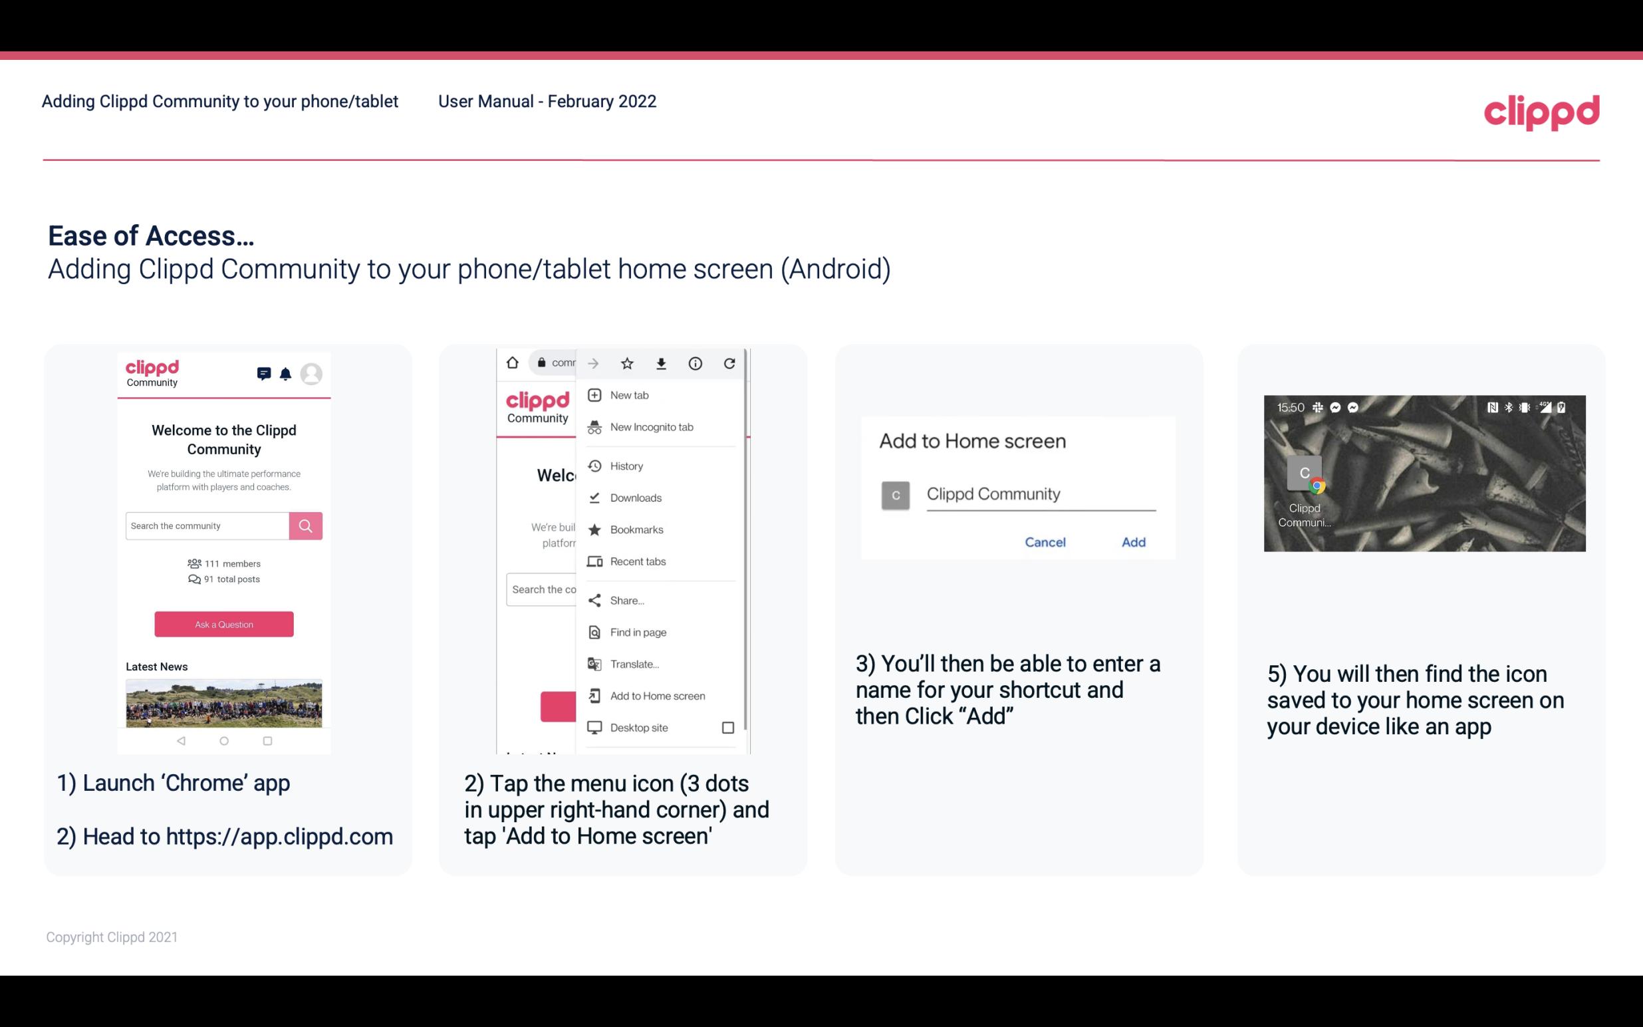
Task: Click 'Cancel' in Add to Home screen dialog
Action: coord(1046,541)
